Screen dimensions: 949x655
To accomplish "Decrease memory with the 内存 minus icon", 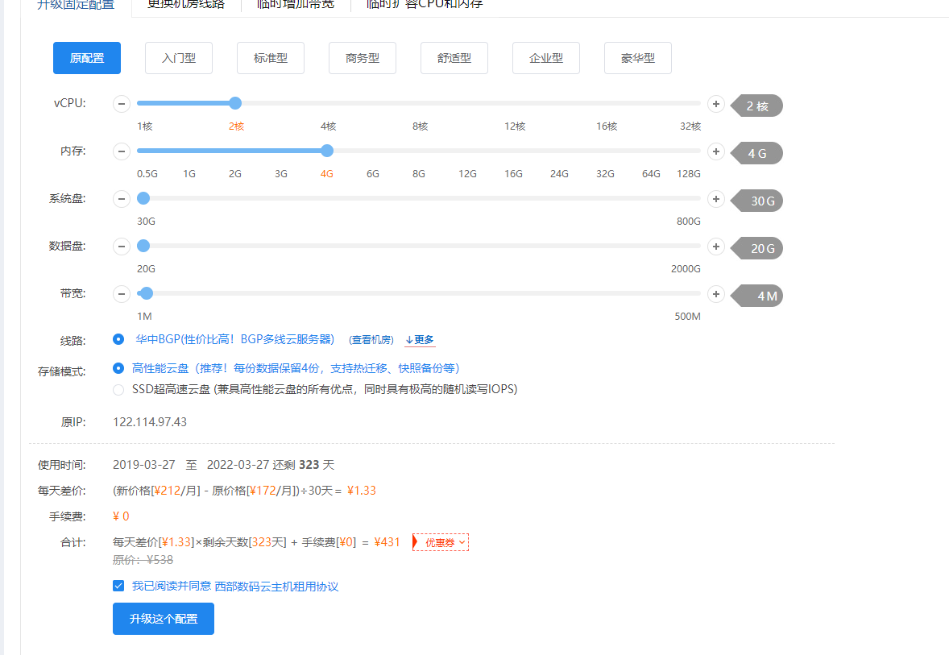I will click(122, 151).
